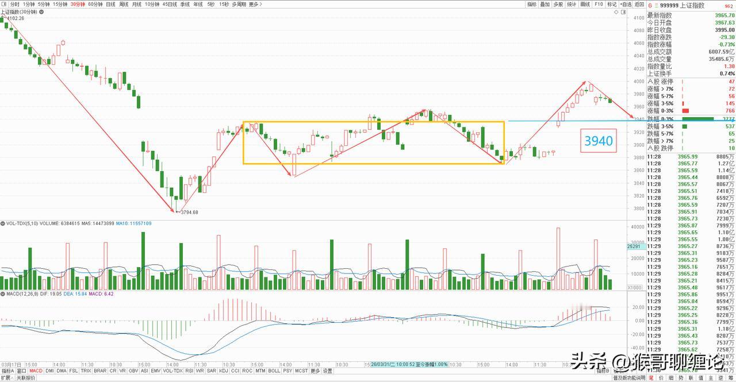The height and width of the screenshot is (382, 736).
Task: Select 价 price tab
Action: [661, 378]
